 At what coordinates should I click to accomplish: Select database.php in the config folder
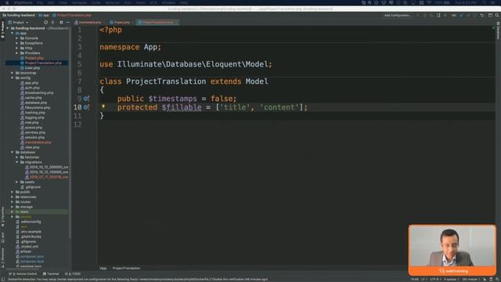click(36, 103)
